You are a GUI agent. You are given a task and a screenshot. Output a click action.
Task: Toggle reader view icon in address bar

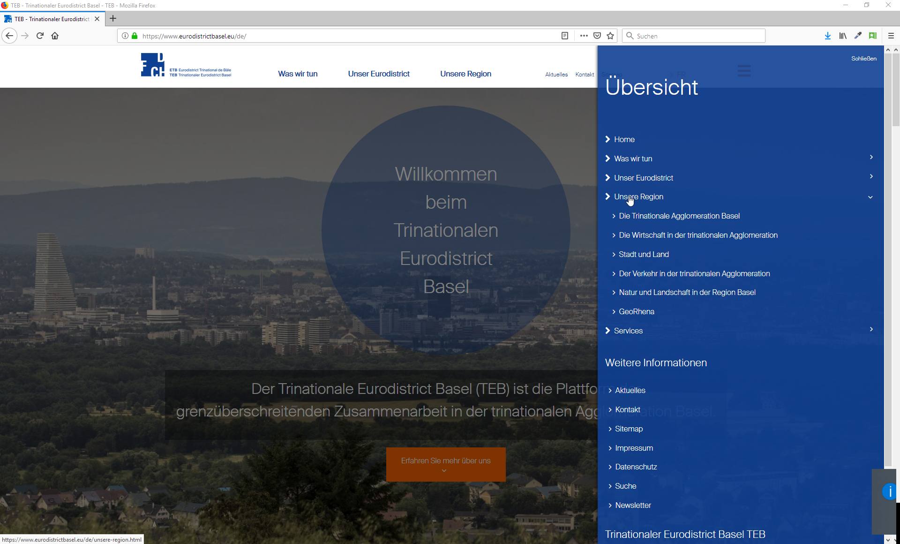pyautogui.click(x=565, y=36)
